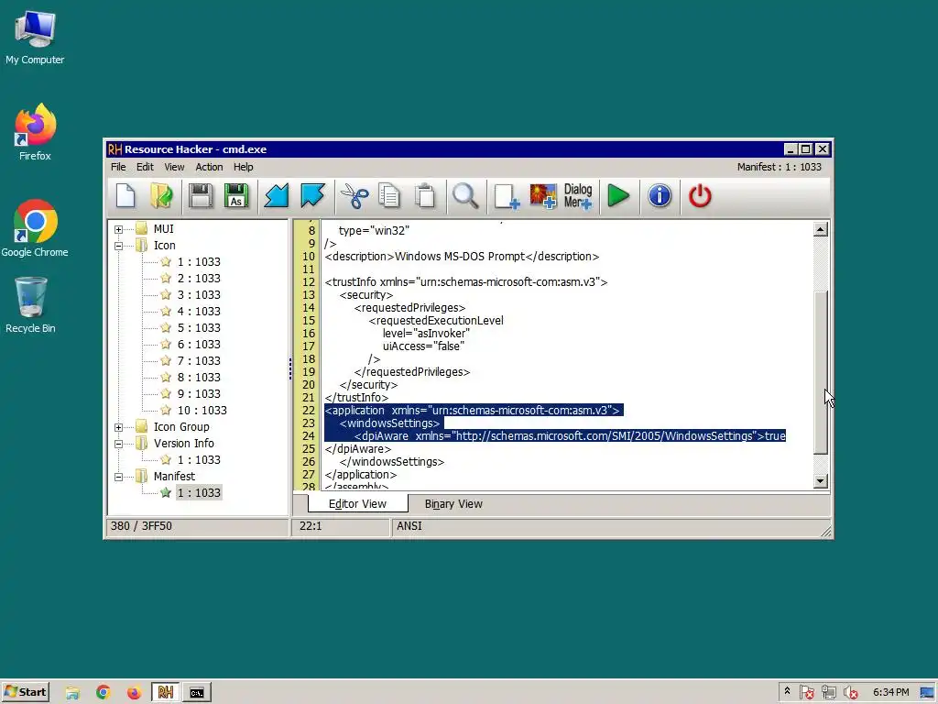The height and width of the screenshot is (704, 938).
Task: Compile script with the green play icon
Action: (x=618, y=196)
